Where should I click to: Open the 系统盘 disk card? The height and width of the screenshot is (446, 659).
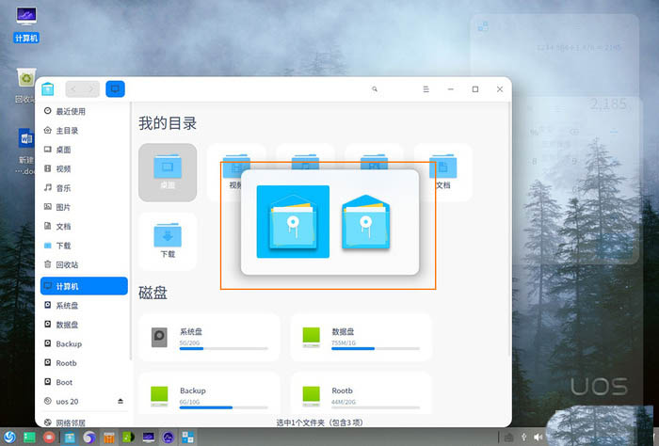(x=209, y=337)
